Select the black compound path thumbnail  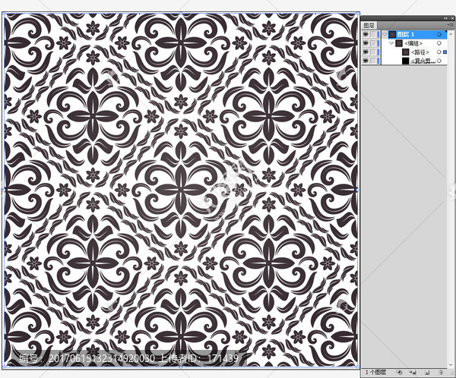click(405, 61)
